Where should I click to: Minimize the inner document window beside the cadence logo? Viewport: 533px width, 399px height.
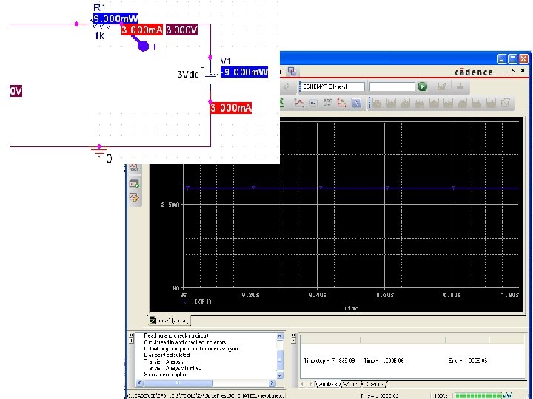(x=505, y=72)
